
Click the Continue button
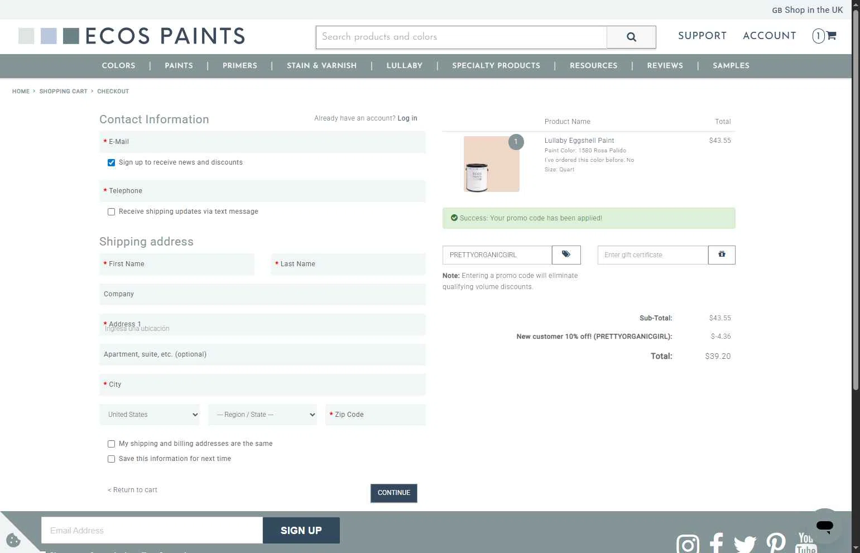pos(394,493)
